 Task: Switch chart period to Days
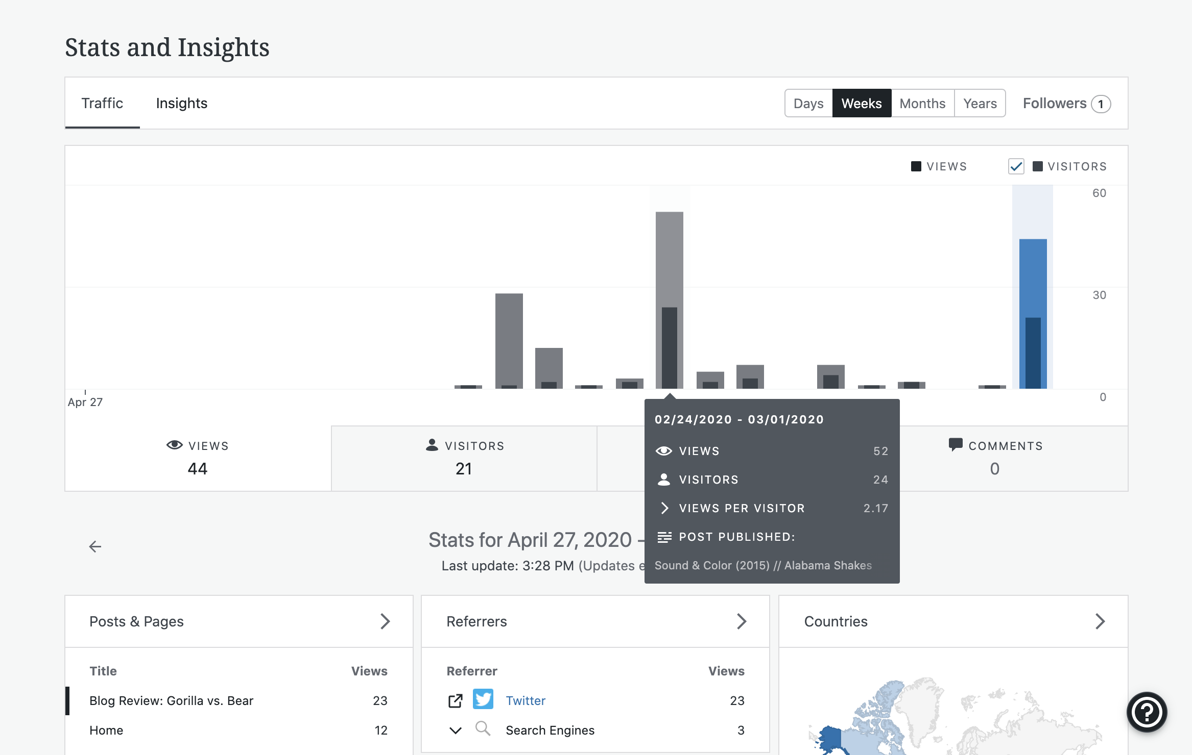click(x=808, y=104)
